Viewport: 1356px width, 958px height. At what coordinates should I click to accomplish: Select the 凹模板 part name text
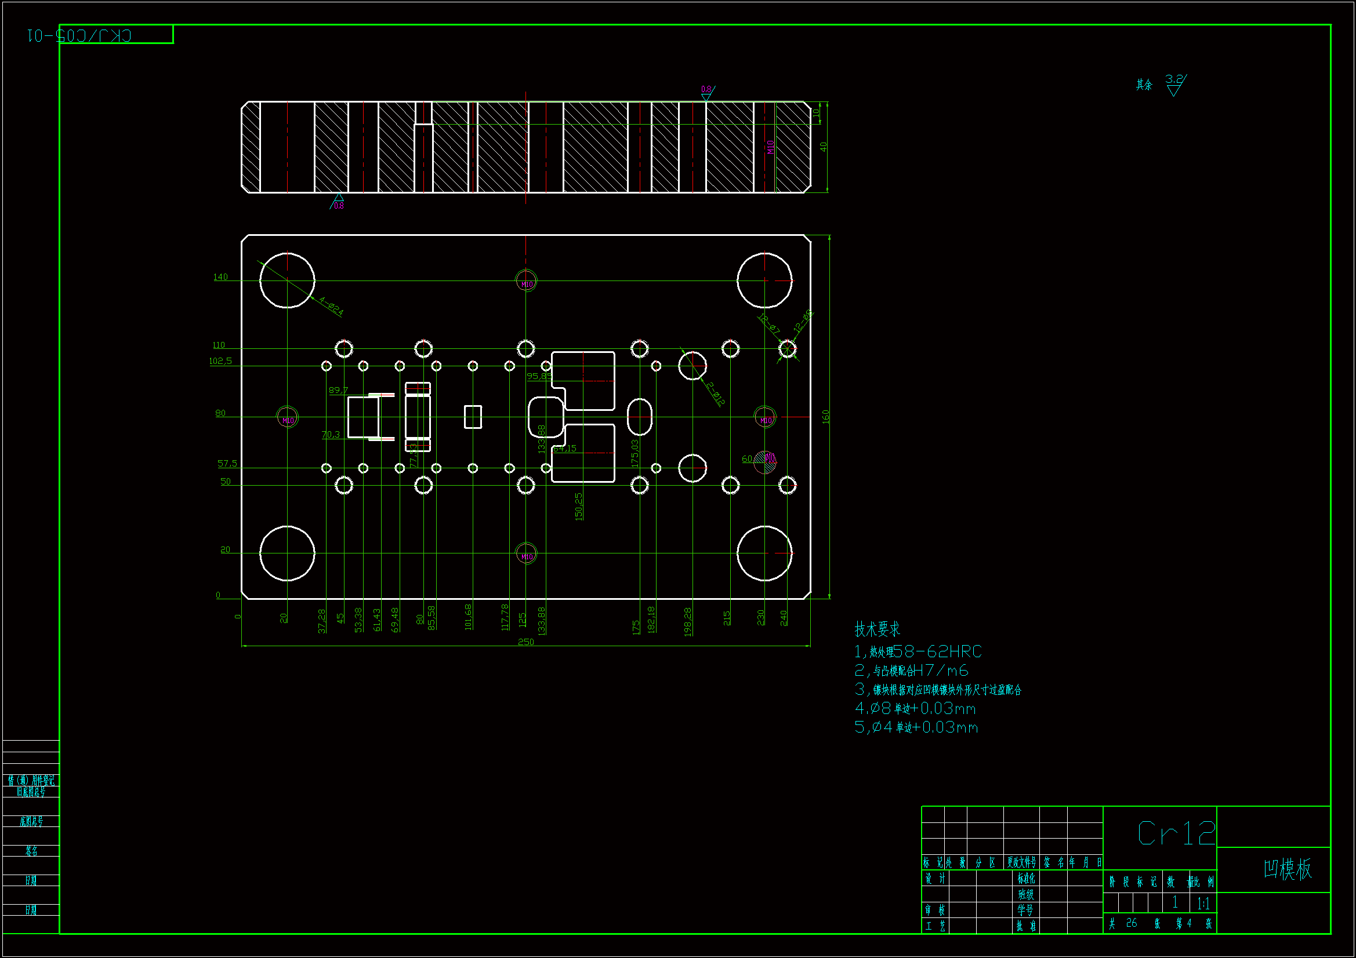pyautogui.click(x=1288, y=869)
